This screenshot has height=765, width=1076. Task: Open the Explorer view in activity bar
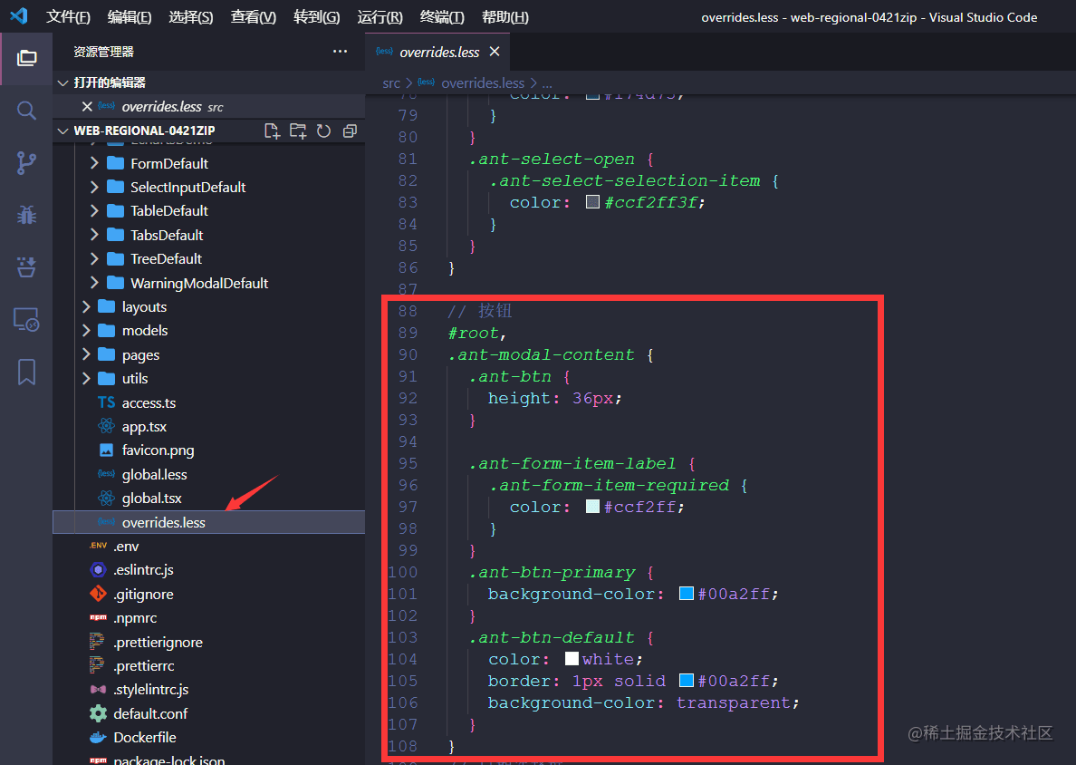tap(26, 58)
